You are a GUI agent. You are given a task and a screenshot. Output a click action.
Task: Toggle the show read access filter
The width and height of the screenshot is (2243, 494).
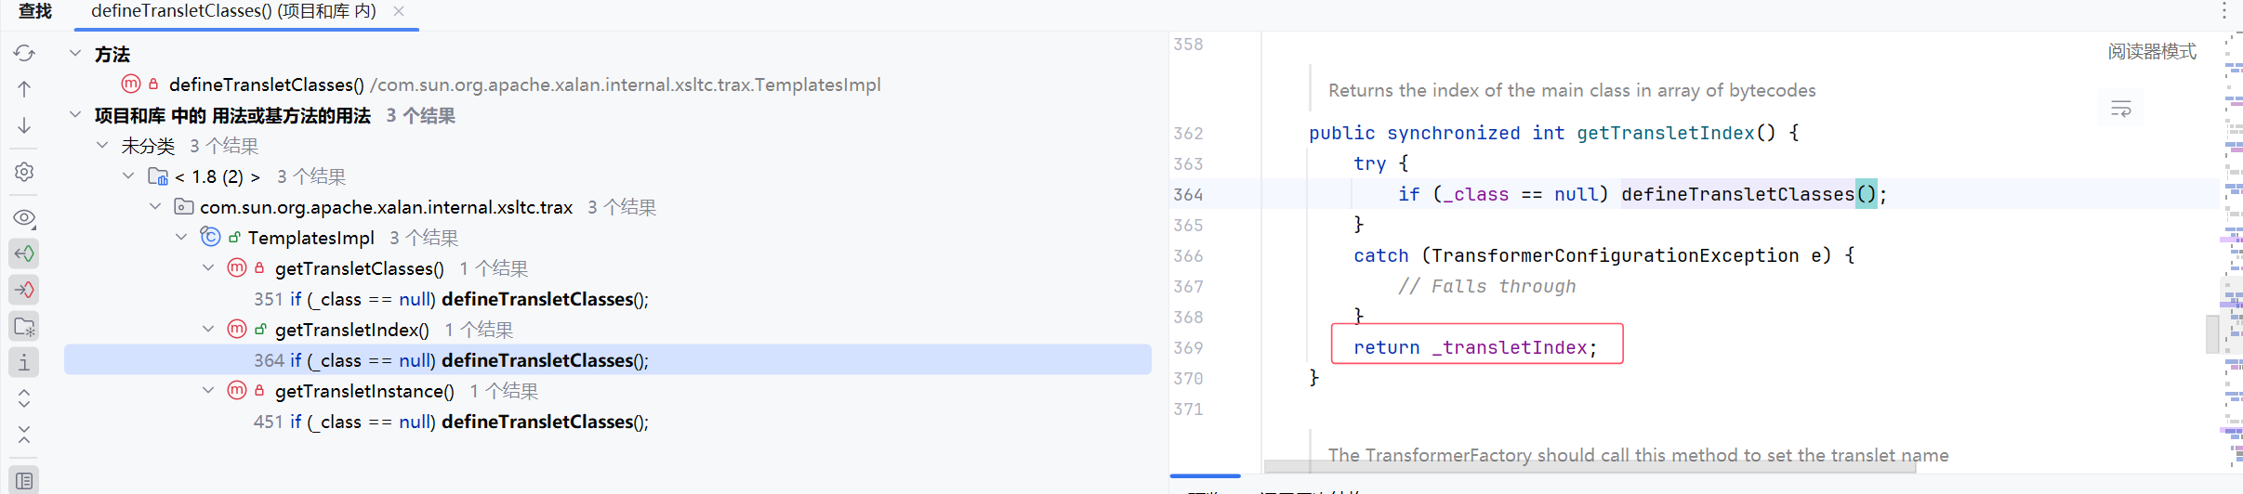click(x=24, y=253)
